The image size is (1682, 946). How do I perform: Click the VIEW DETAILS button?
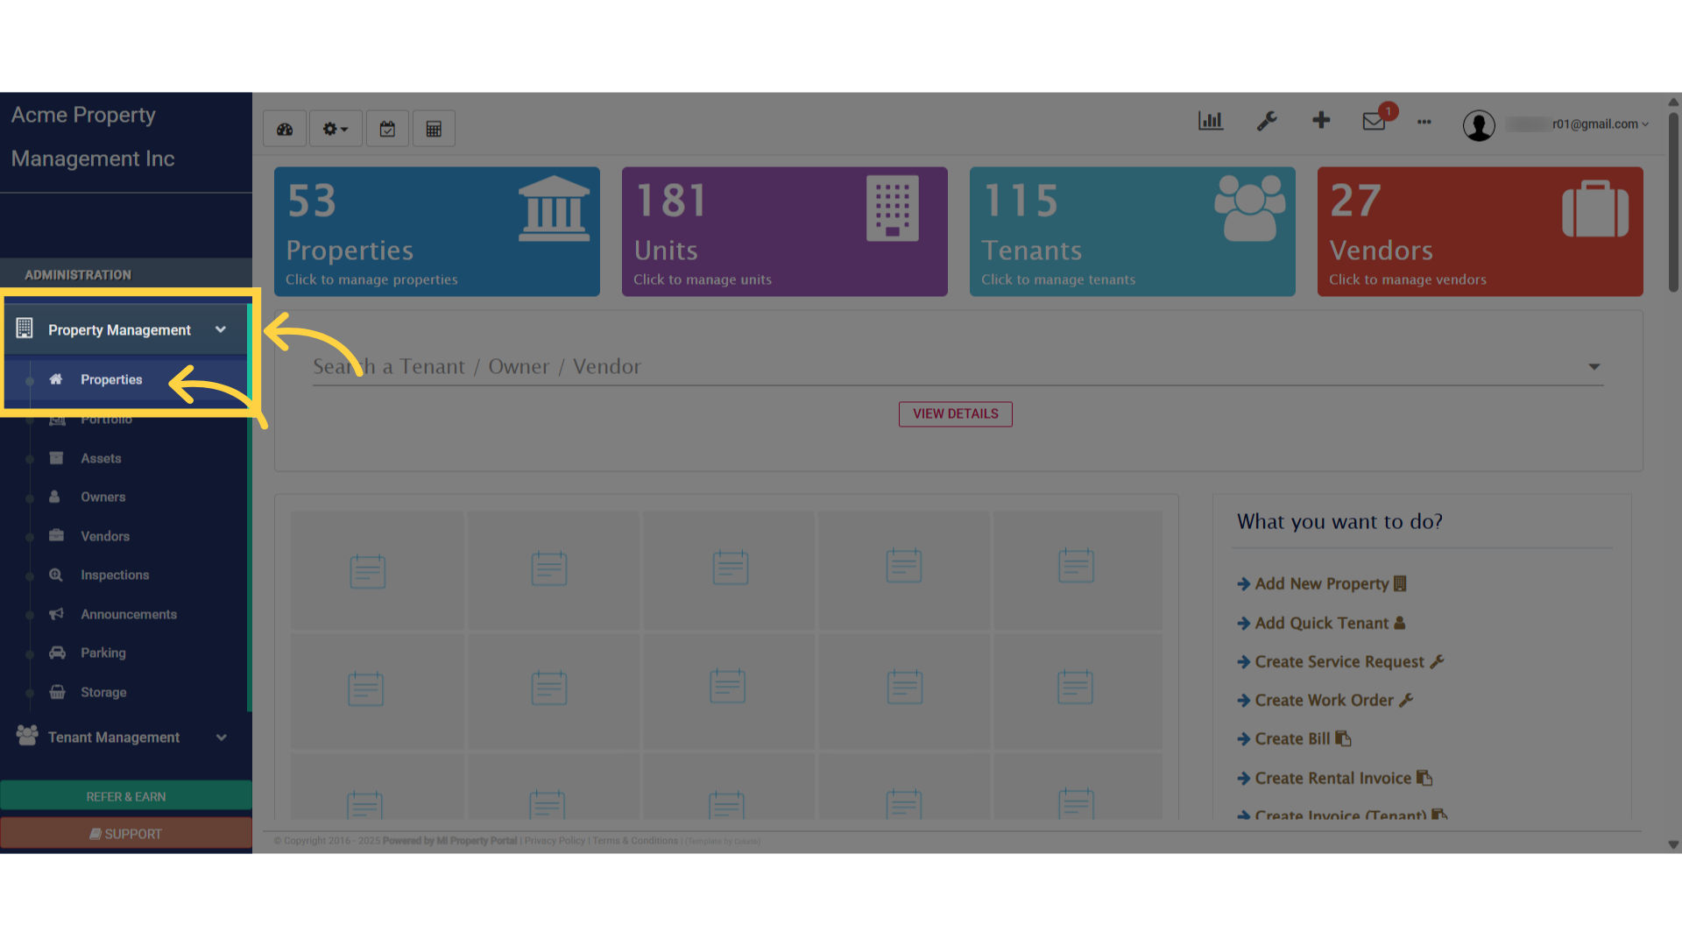point(955,413)
